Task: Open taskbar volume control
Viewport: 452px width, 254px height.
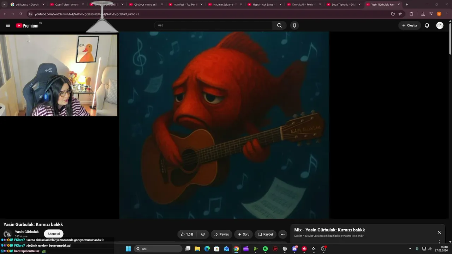Action: click(430, 249)
